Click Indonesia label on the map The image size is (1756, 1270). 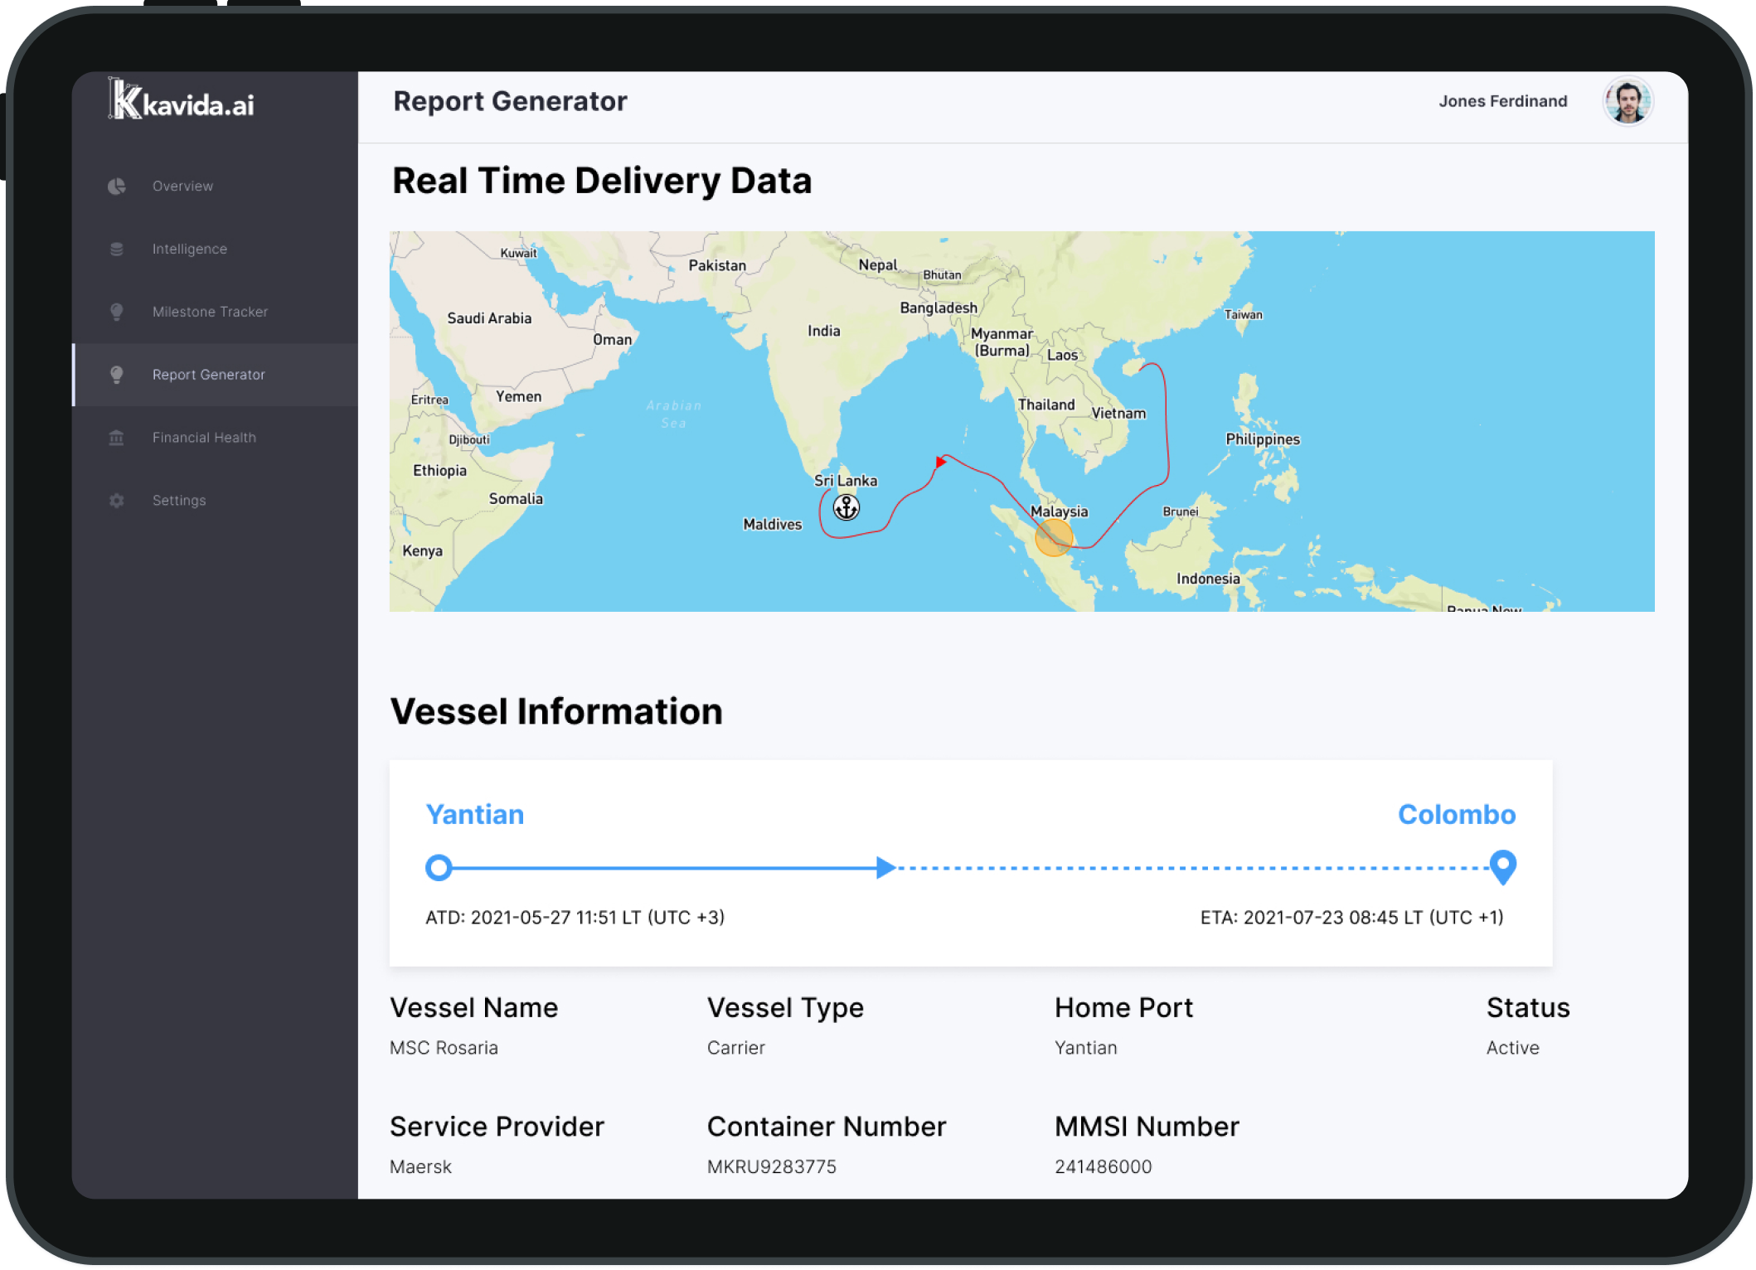(1208, 579)
